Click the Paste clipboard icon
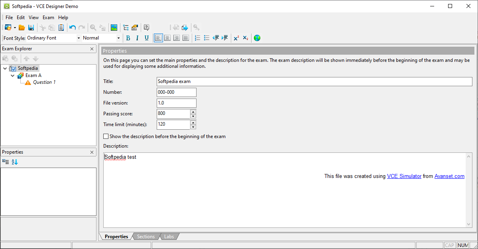The width and height of the screenshot is (478, 249). (x=61, y=28)
